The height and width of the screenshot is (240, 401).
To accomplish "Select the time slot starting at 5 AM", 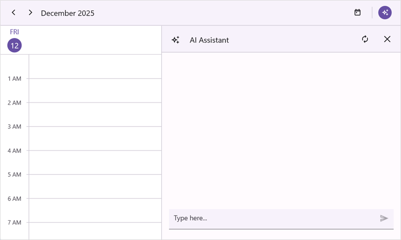I will [95, 187].
